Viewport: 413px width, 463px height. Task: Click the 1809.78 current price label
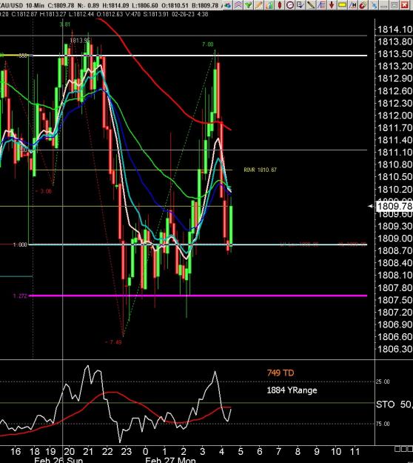pyautogui.click(x=394, y=206)
